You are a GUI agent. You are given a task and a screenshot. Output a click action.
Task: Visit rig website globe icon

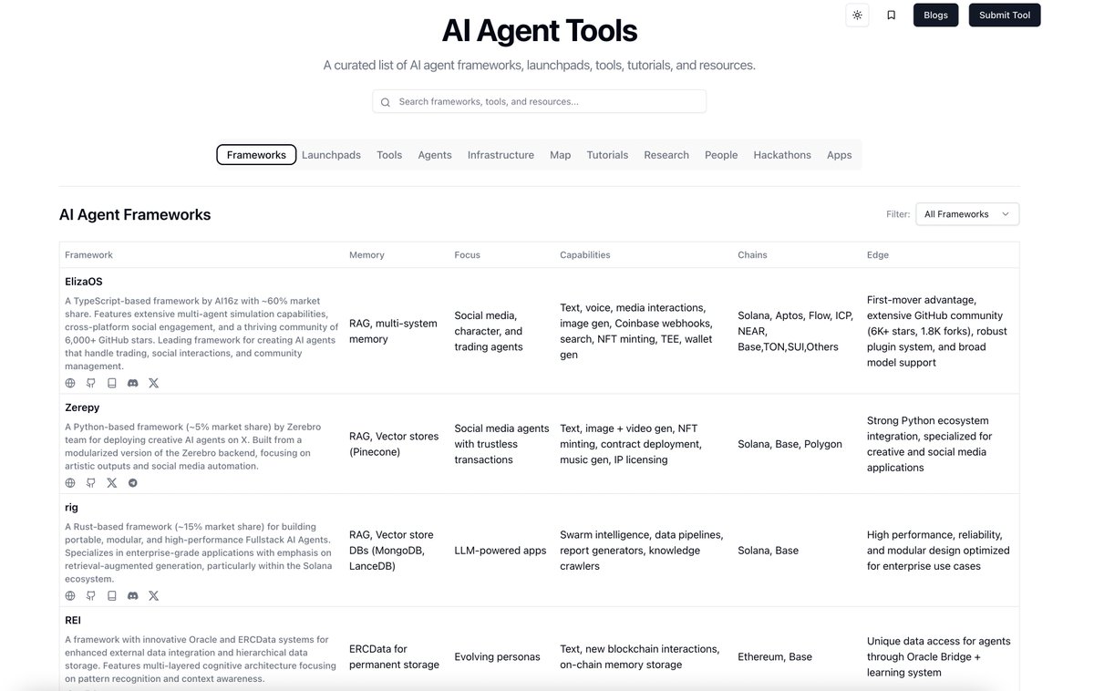[x=70, y=595]
